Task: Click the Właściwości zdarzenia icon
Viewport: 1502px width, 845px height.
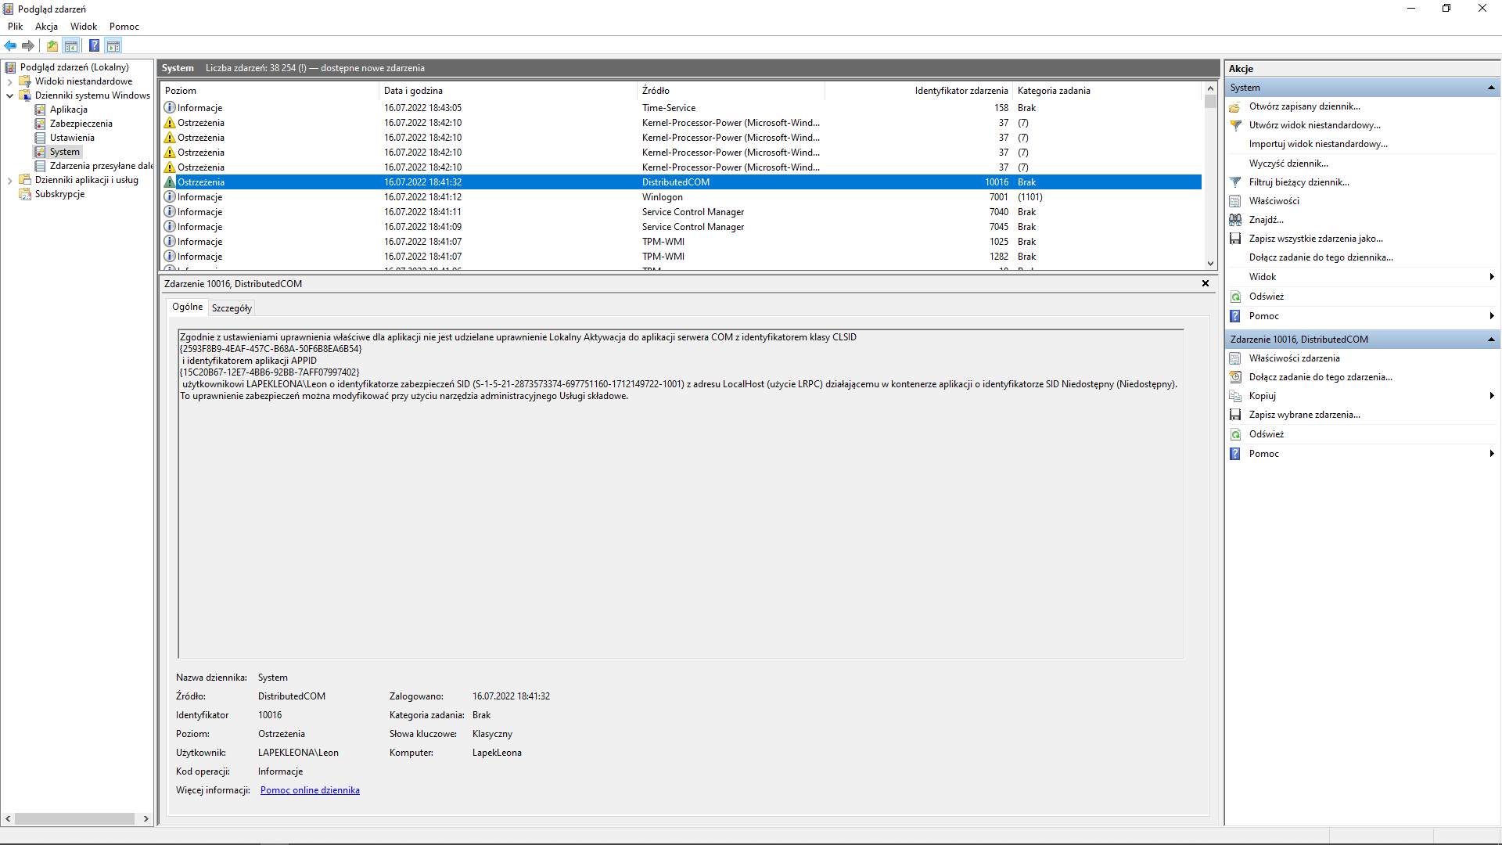Action: [x=1235, y=358]
